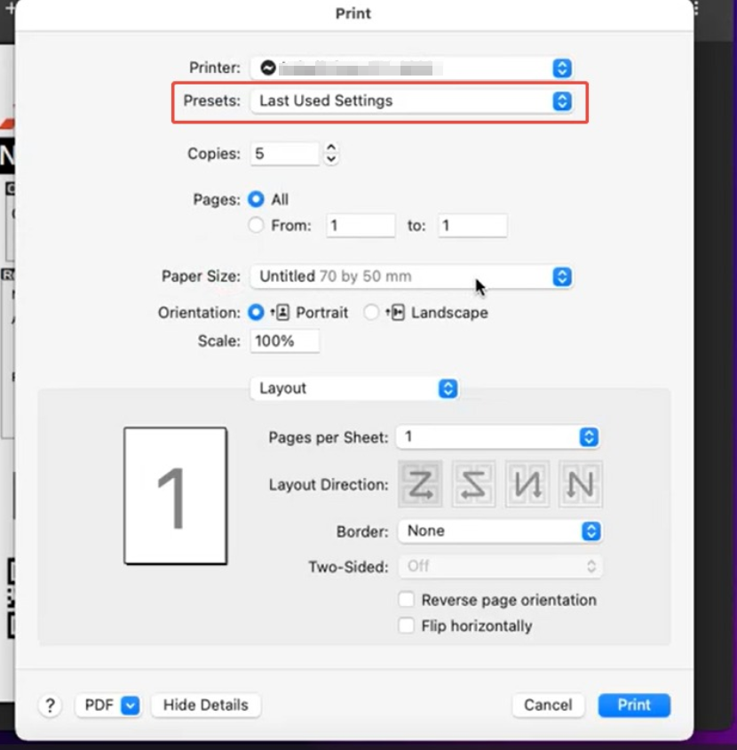737x750 pixels.
Task: Click the Hide Details button
Action: (206, 706)
